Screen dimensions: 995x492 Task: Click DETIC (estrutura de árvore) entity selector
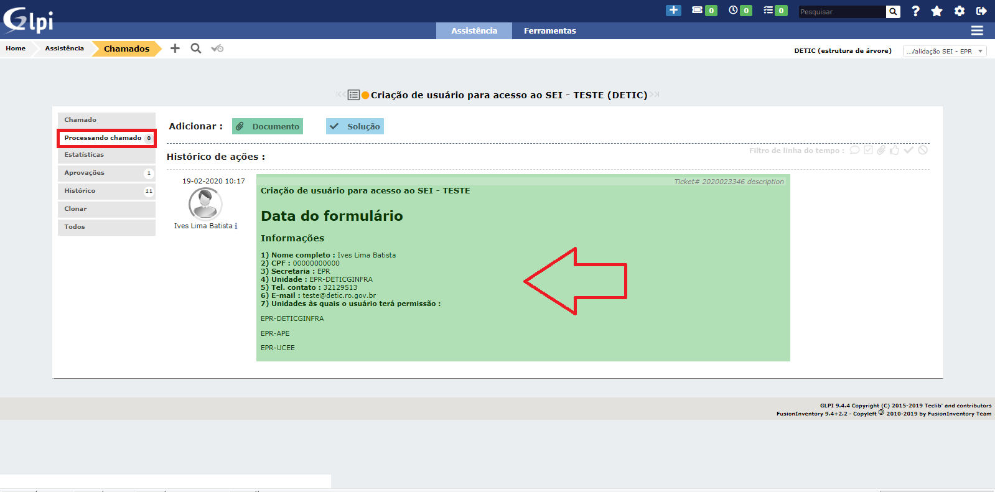[843, 51]
